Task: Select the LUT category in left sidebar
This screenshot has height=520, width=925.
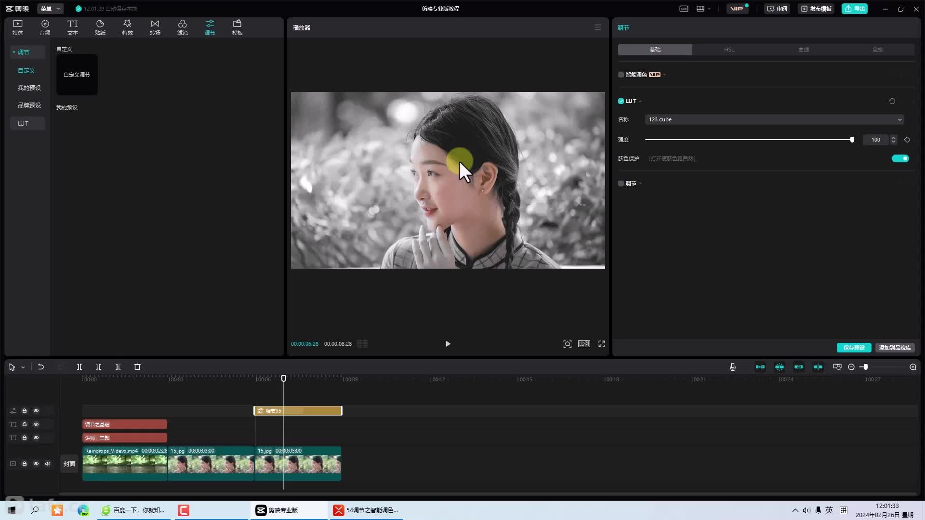Action: pos(27,123)
